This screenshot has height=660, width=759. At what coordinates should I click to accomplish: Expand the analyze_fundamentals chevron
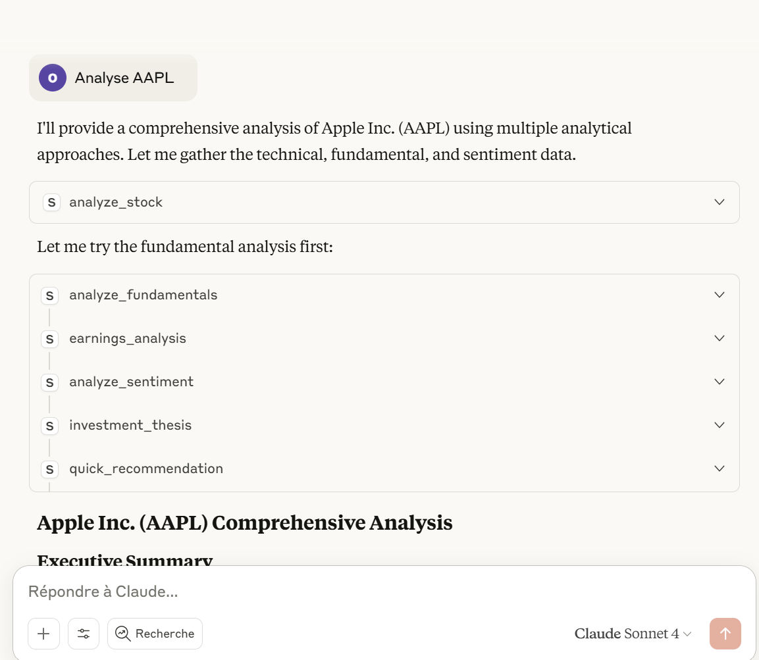[720, 295]
